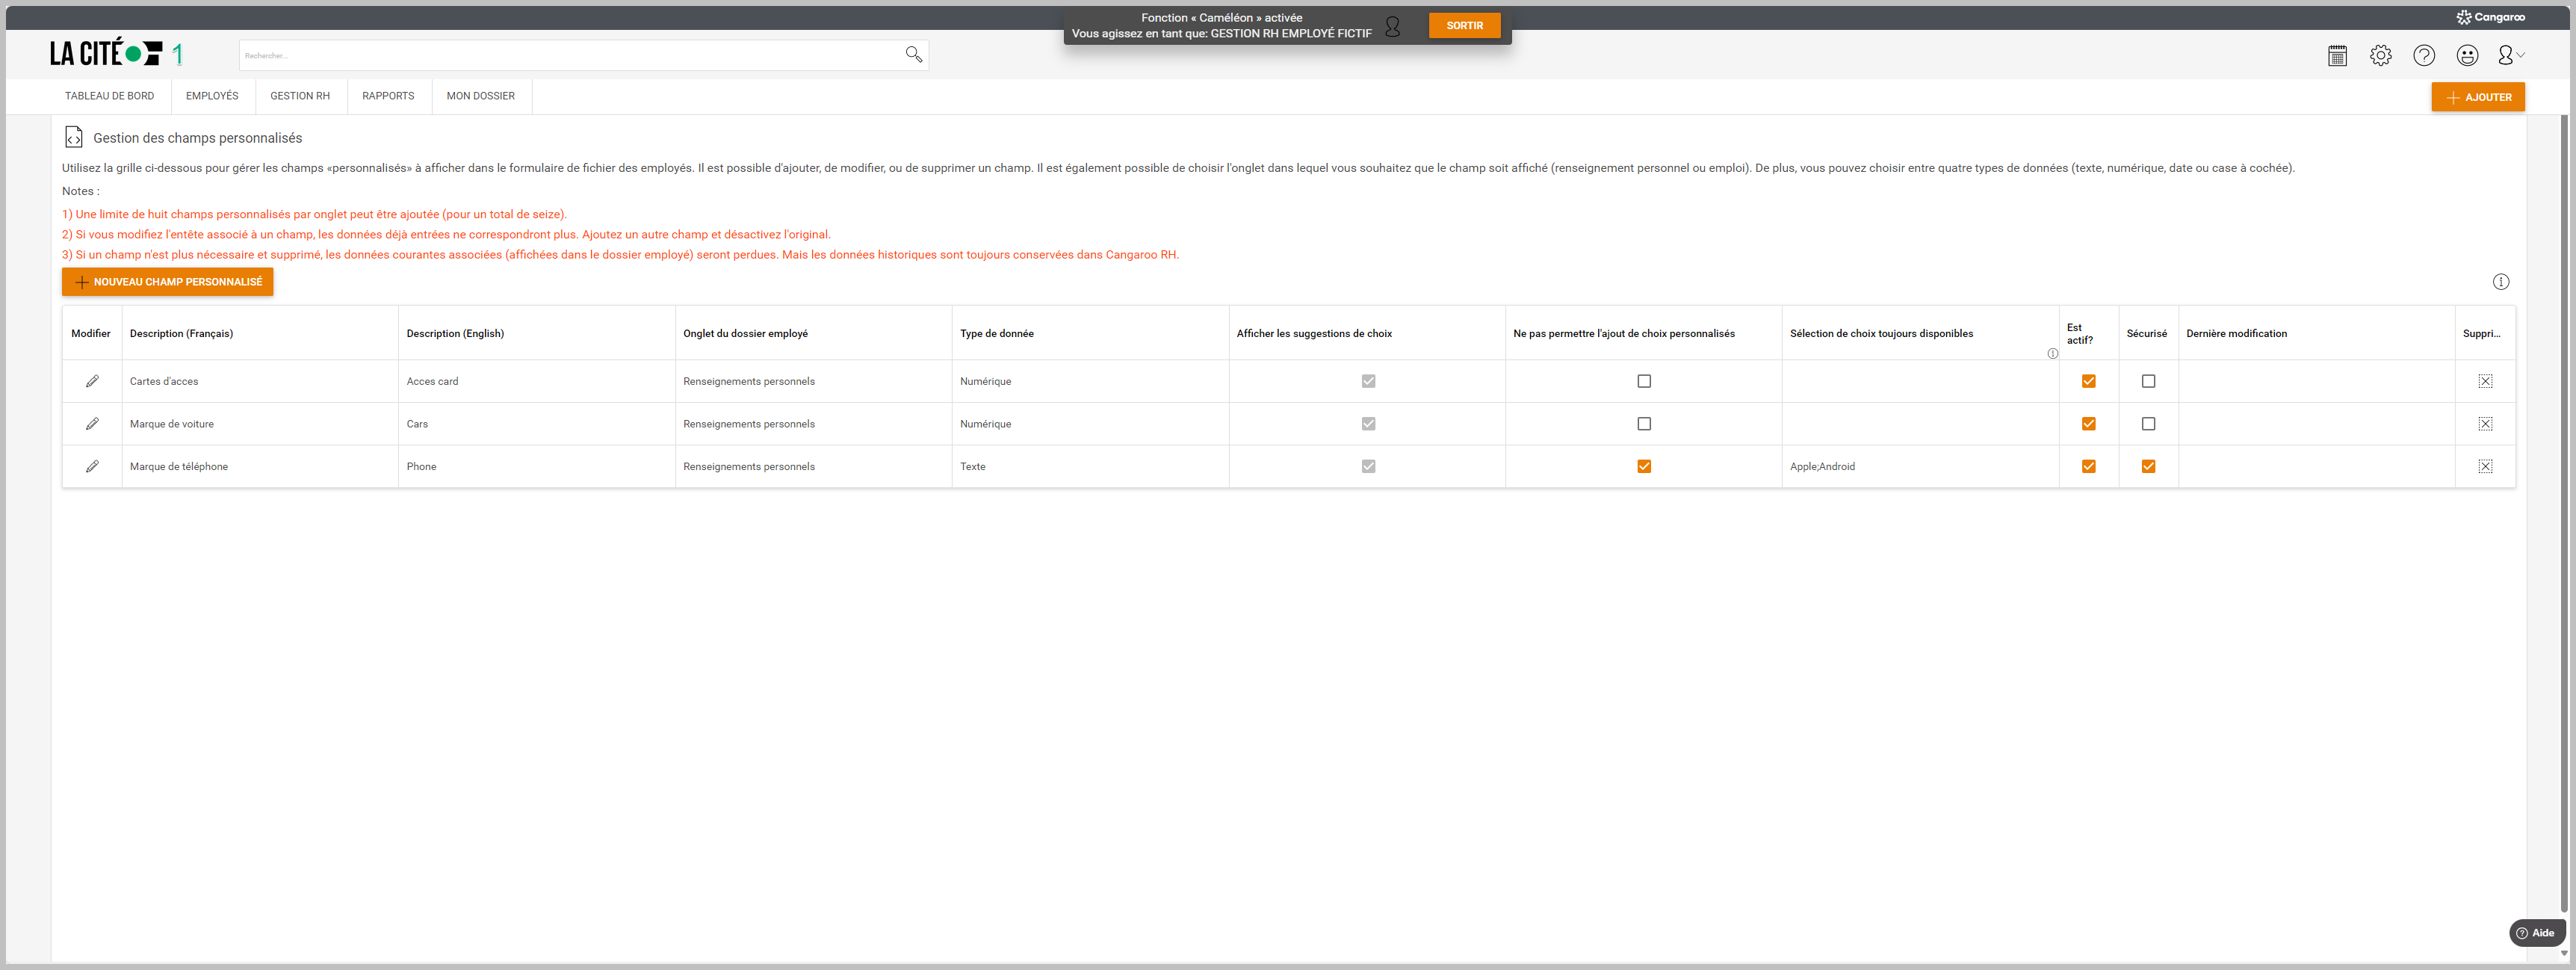The height and width of the screenshot is (970, 2576).
Task: Open the EMPLOYÉS menu
Action: click(212, 96)
